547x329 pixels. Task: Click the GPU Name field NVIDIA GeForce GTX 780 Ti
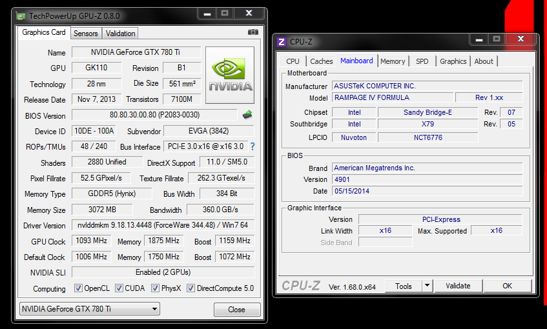[x=136, y=52]
